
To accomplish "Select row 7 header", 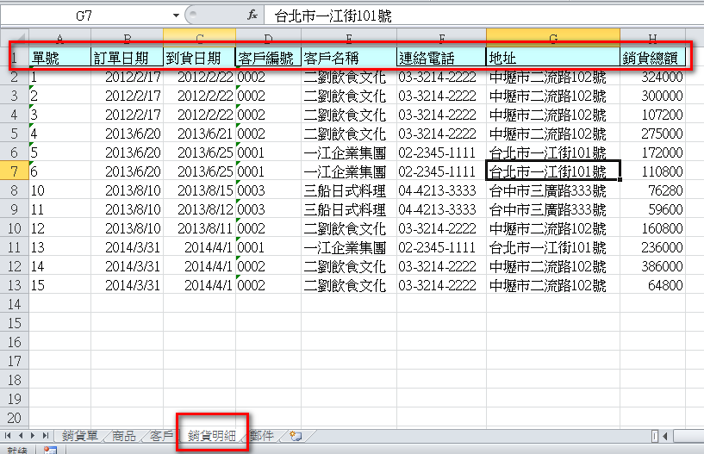I will point(15,171).
